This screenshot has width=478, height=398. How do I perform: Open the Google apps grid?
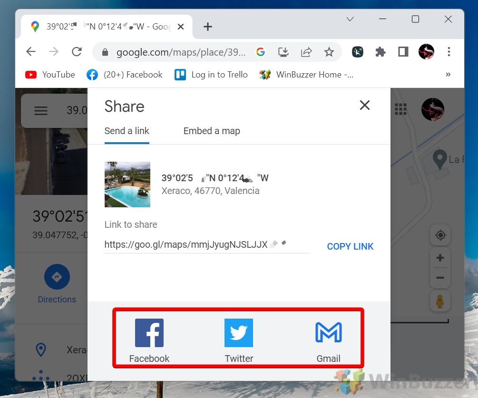click(400, 109)
